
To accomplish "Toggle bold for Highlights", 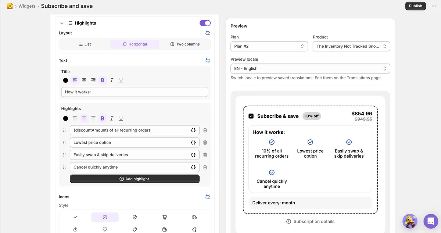I will tap(103, 118).
